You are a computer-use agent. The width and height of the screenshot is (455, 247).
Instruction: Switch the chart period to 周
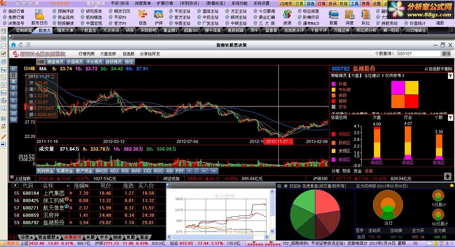pyautogui.click(x=13, y=81)
